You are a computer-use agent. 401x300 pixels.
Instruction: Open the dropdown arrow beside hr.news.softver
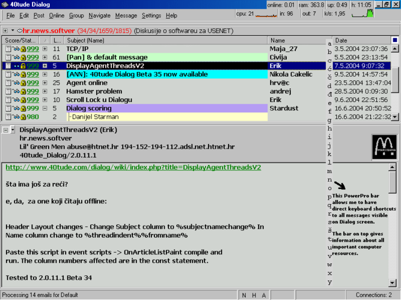click(13, 31)
